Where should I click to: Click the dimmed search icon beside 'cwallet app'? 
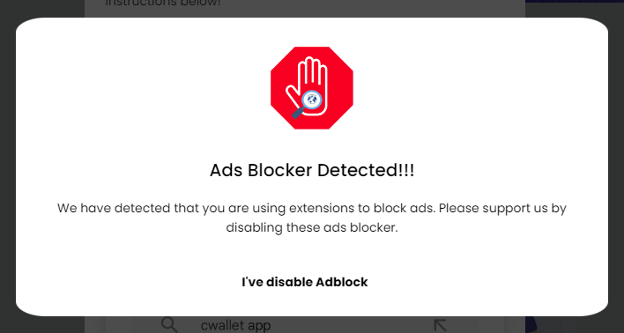point(169,325)
